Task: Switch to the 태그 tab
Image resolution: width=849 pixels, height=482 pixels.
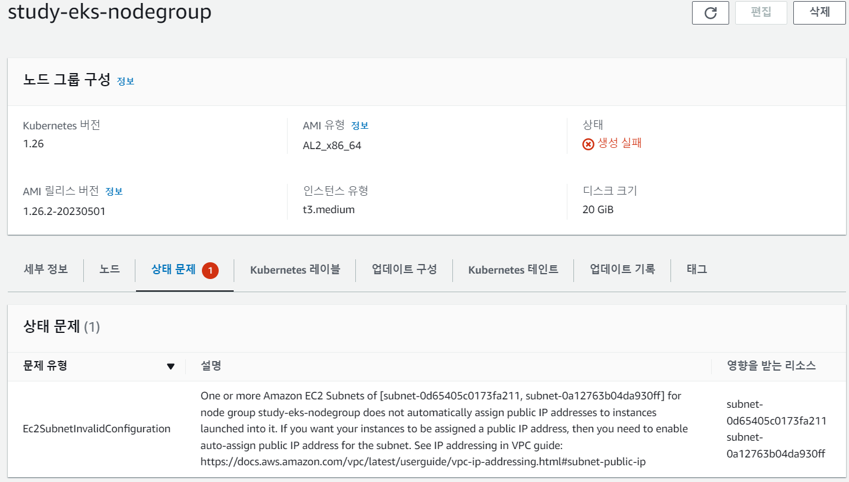Action: click(697, 269)
